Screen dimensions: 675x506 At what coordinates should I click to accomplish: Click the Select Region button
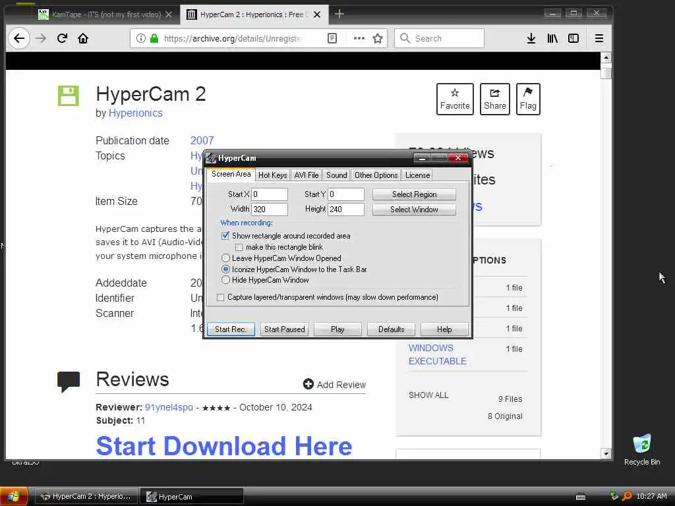[414, 194]
